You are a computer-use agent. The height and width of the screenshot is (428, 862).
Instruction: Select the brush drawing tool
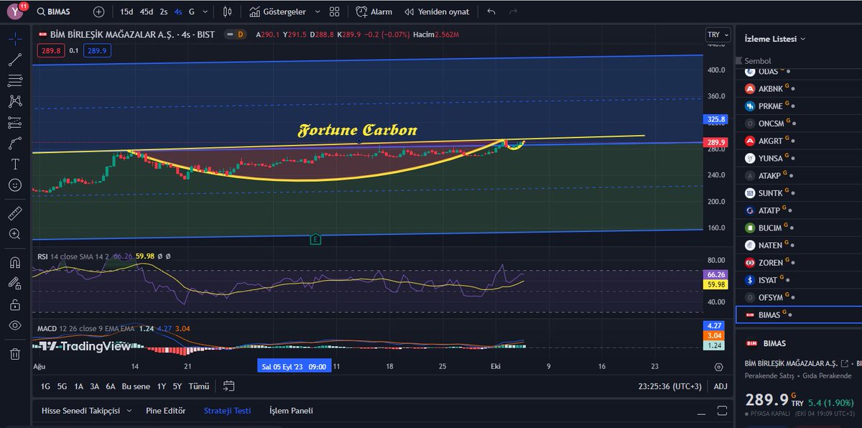coord(15,143)
